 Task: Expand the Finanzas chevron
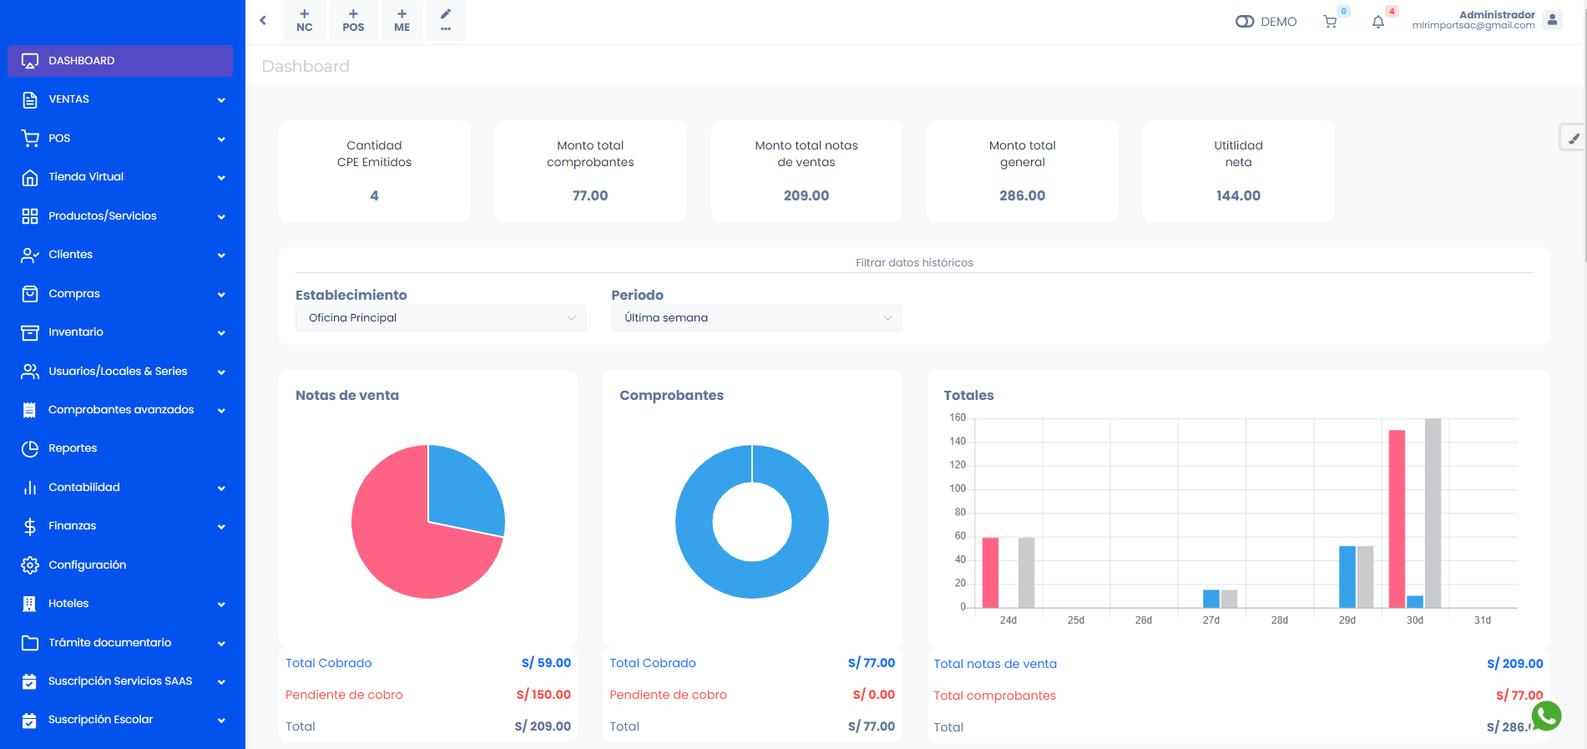[221, 527]
